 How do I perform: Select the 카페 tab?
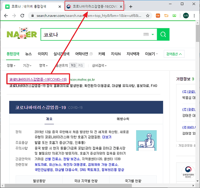click(102, 54)
